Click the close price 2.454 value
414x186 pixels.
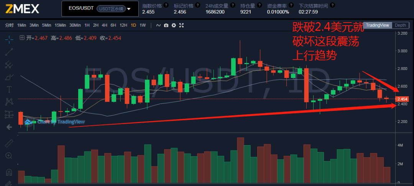114,38
